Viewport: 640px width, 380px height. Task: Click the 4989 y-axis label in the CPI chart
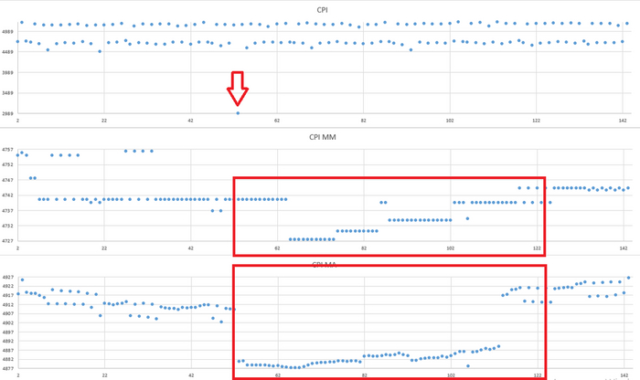(7, 32)
